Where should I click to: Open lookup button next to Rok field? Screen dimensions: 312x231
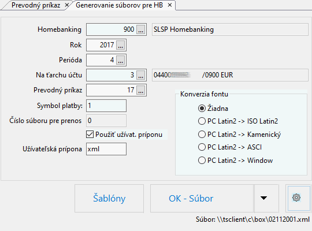121,45
